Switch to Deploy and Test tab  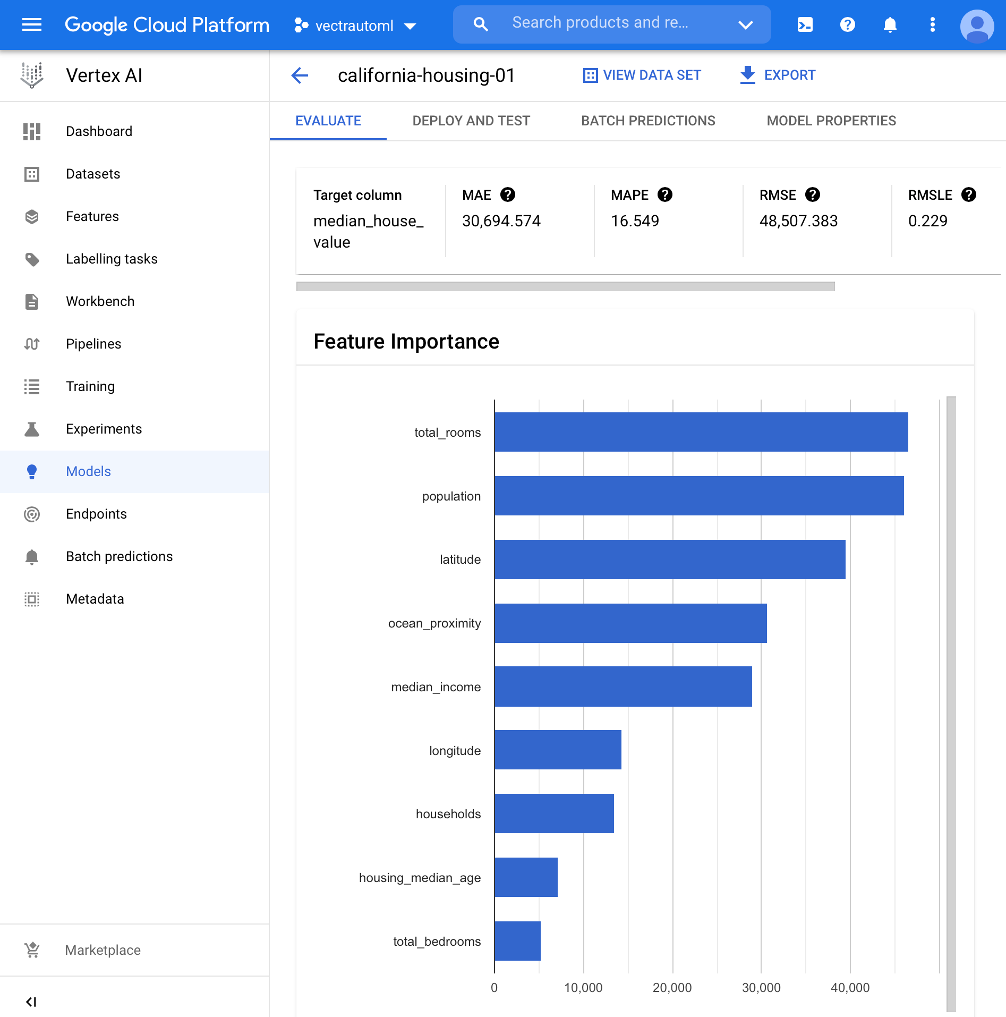(471, 121)
